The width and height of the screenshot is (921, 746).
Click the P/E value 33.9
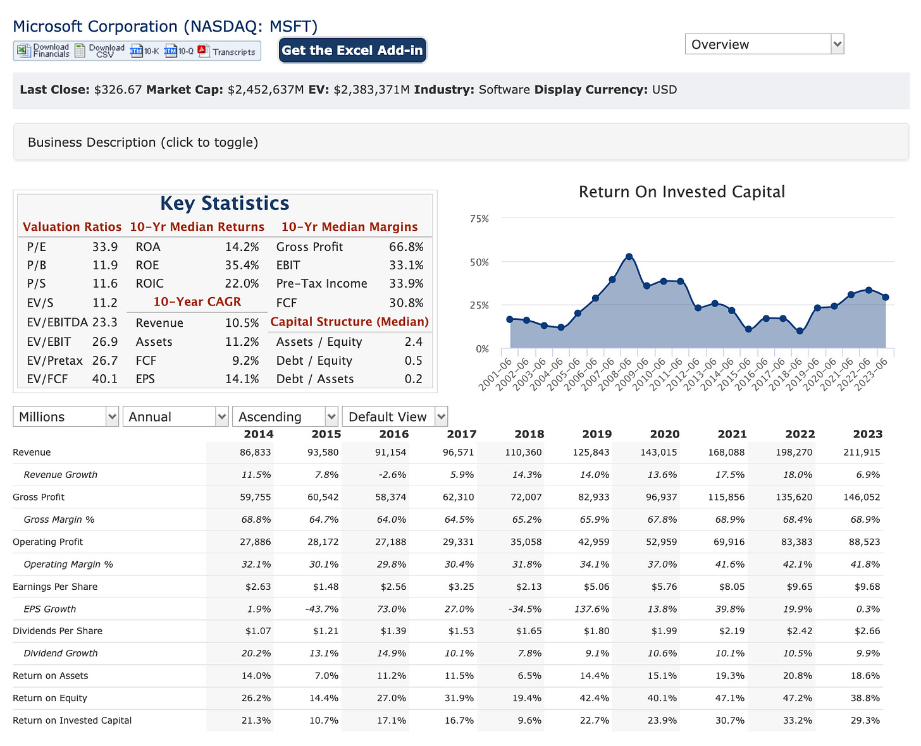[105, 247]
